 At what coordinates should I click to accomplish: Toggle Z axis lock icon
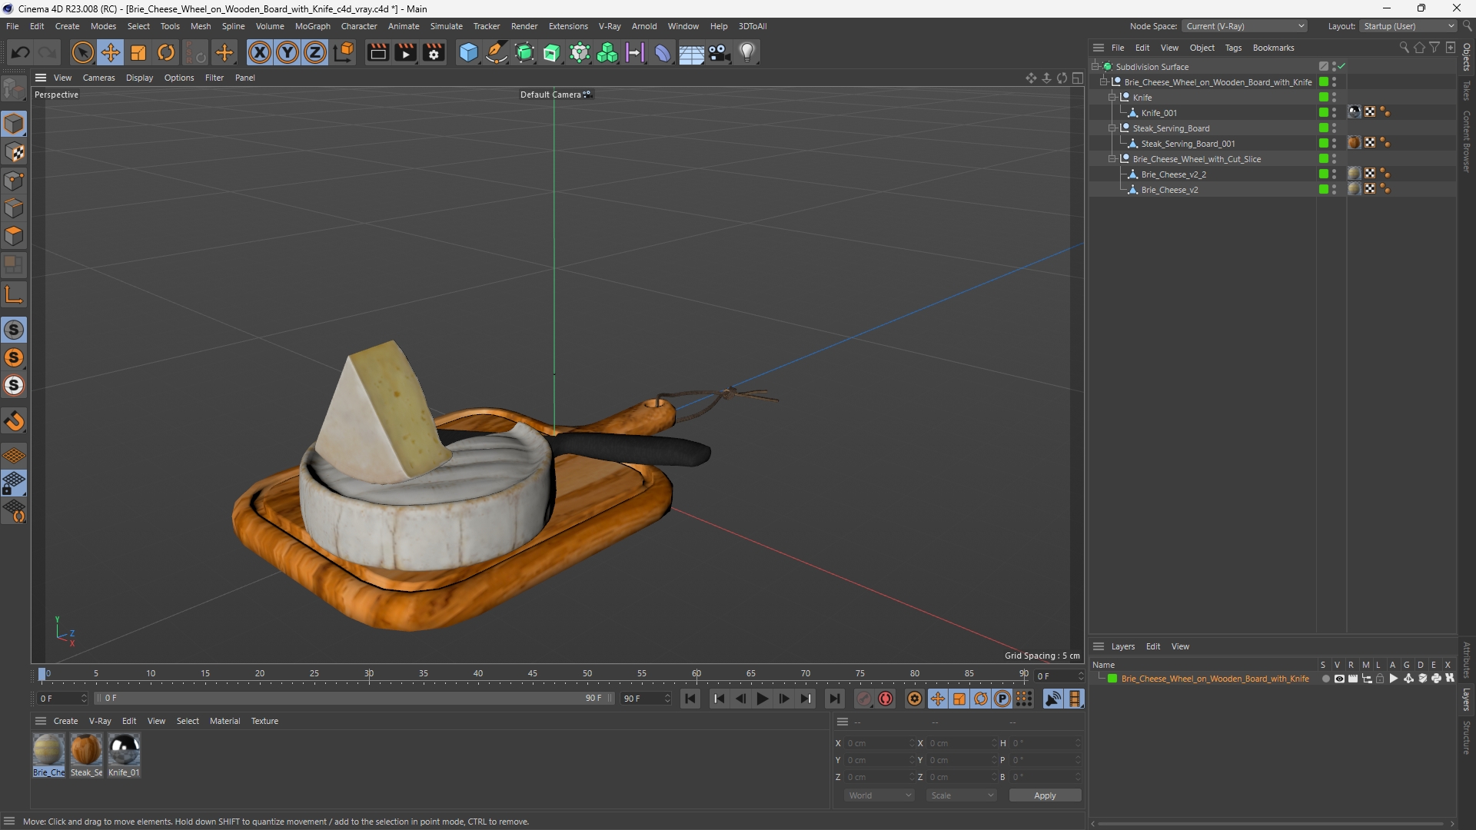[x=315, y=52]
